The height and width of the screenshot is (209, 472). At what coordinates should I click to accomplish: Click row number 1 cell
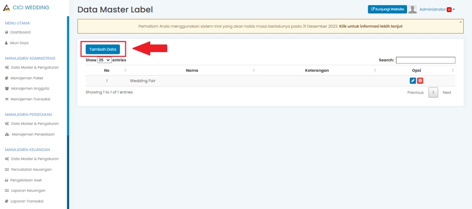pyautogui.click(x=107, y=81)
